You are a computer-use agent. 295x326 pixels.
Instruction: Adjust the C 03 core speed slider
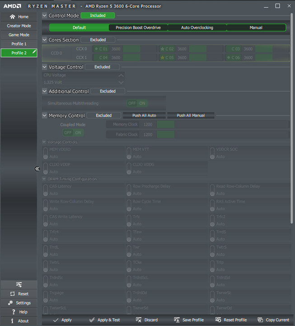pyautogui.click(x=272, y=49)
